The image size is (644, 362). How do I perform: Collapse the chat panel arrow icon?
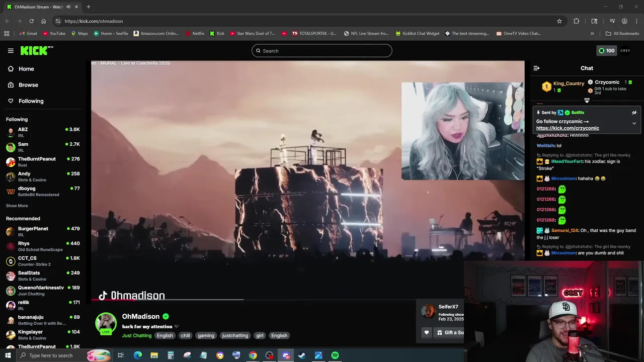(536, 68)
